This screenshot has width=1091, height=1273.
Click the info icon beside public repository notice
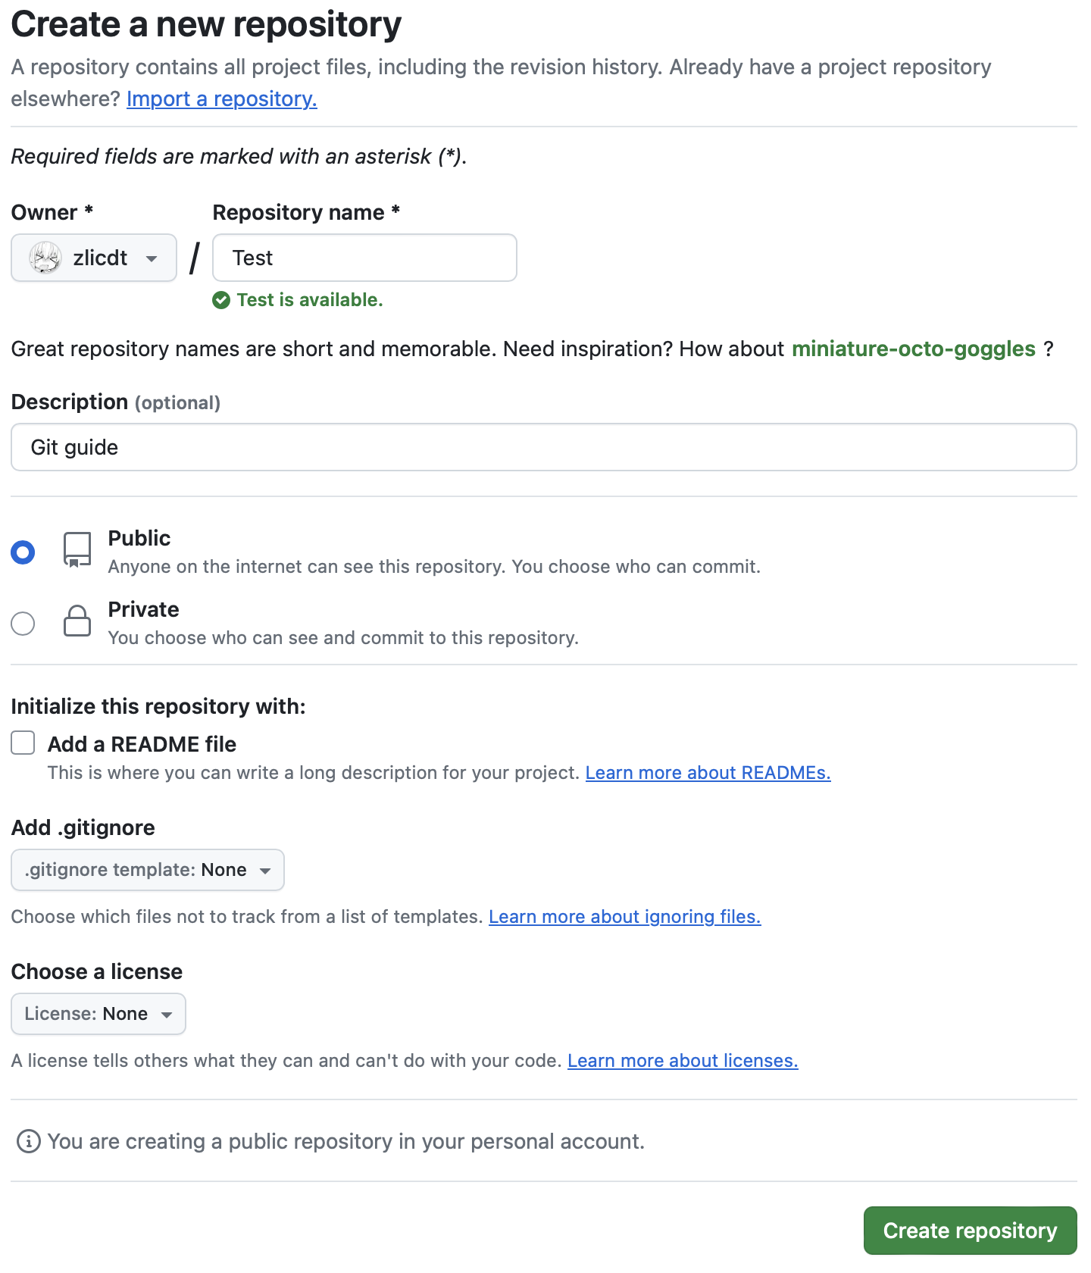tap(29, 1141)
